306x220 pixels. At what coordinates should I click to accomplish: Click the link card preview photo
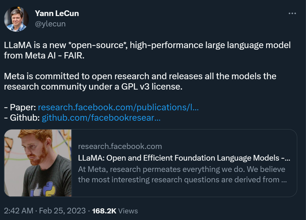point(38,163)
